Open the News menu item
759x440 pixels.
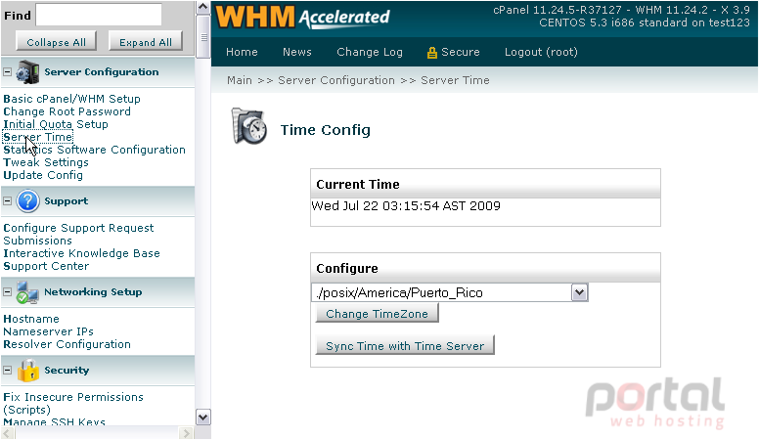297,52
